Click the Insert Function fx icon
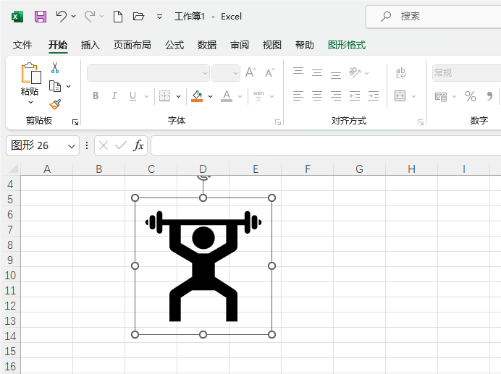501x374 pixels. coord(138,145)
